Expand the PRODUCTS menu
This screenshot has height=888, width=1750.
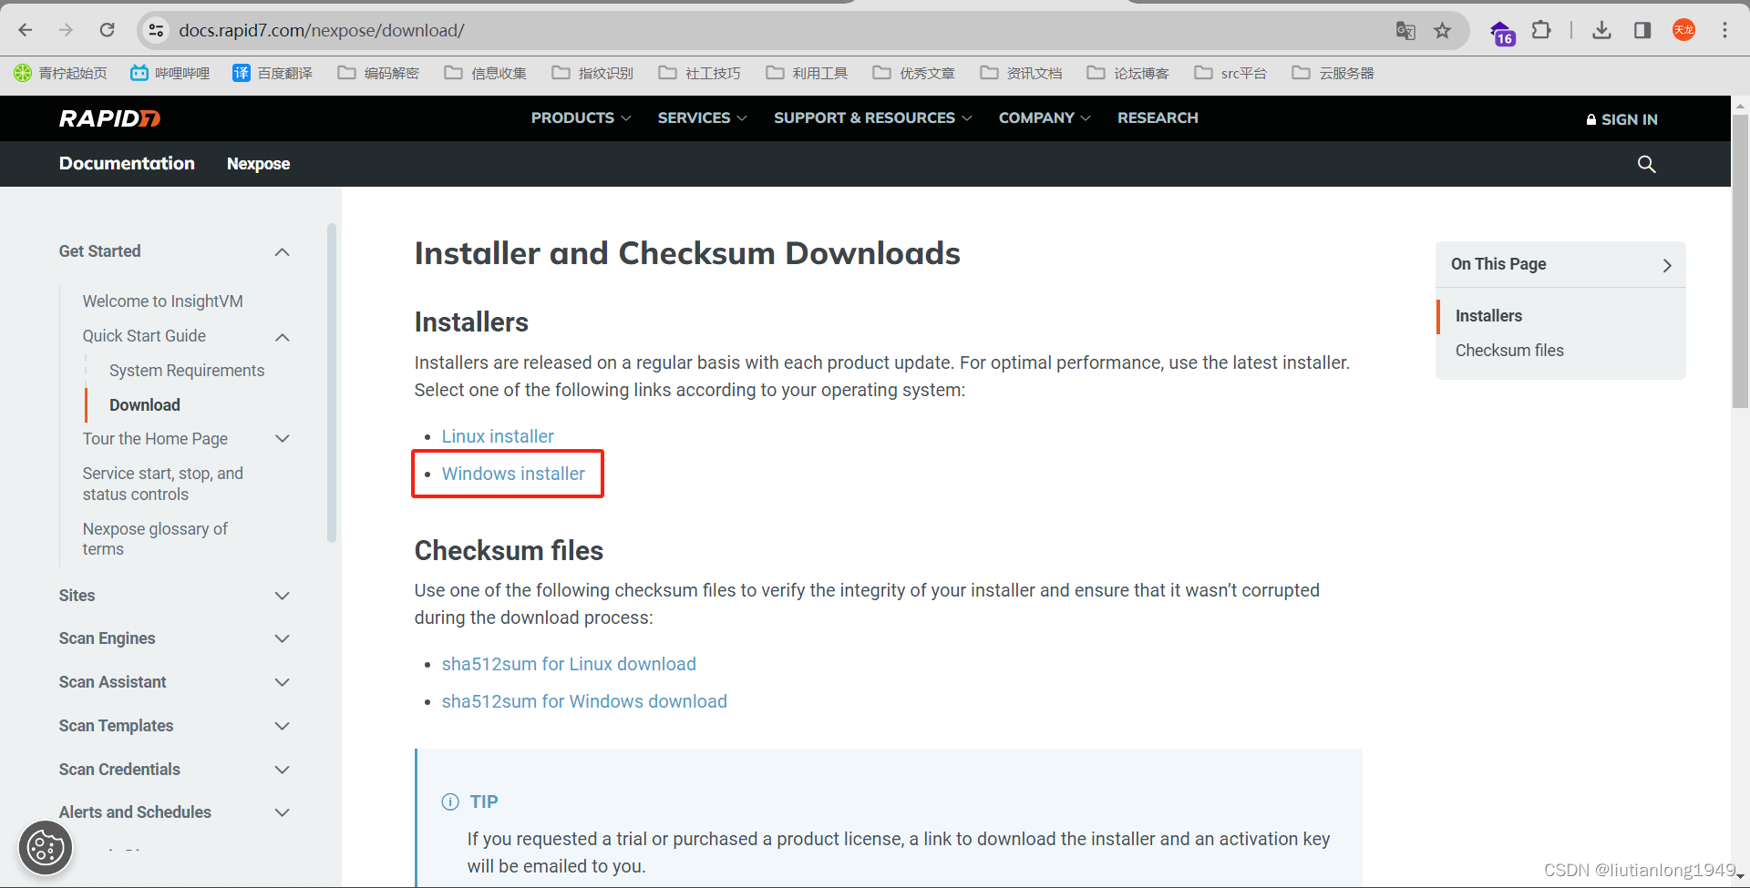tap(581, 117)
